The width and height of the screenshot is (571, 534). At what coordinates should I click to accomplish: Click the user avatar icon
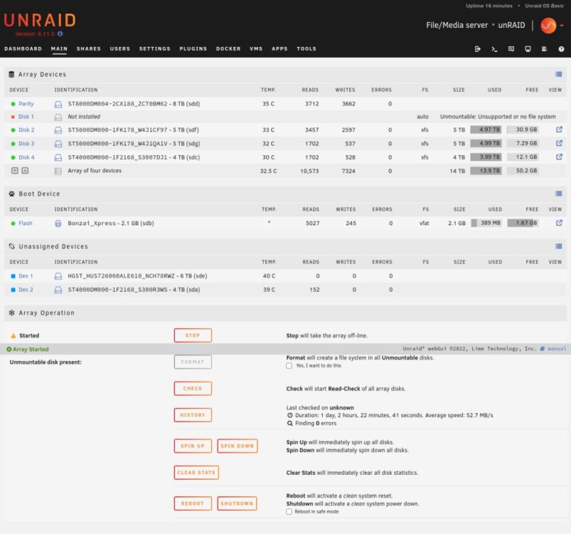tap(548, 26)
